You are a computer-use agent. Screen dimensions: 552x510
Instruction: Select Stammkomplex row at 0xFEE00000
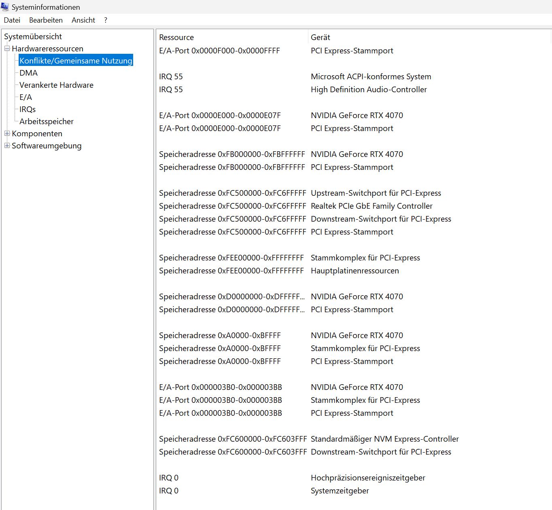(354, 258)
